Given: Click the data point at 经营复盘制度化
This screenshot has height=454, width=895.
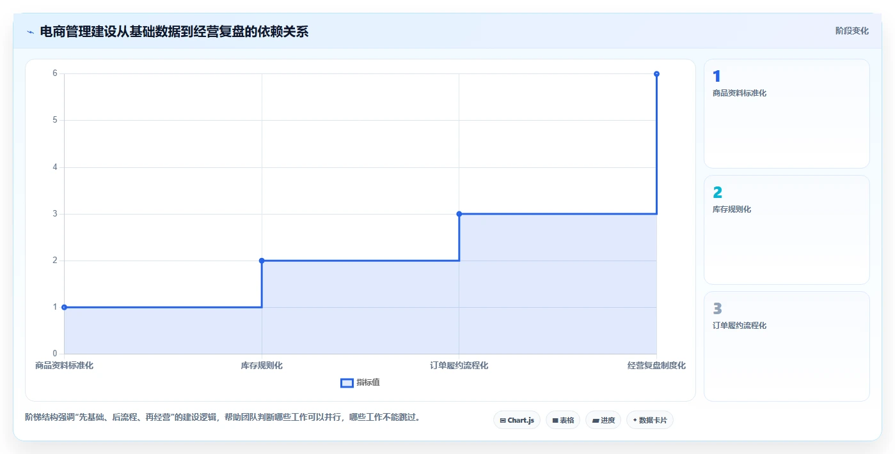Looking at the screenshot, I should click(656, 74).
